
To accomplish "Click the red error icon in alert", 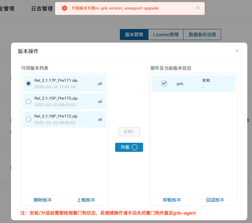I will pos(64,8).
